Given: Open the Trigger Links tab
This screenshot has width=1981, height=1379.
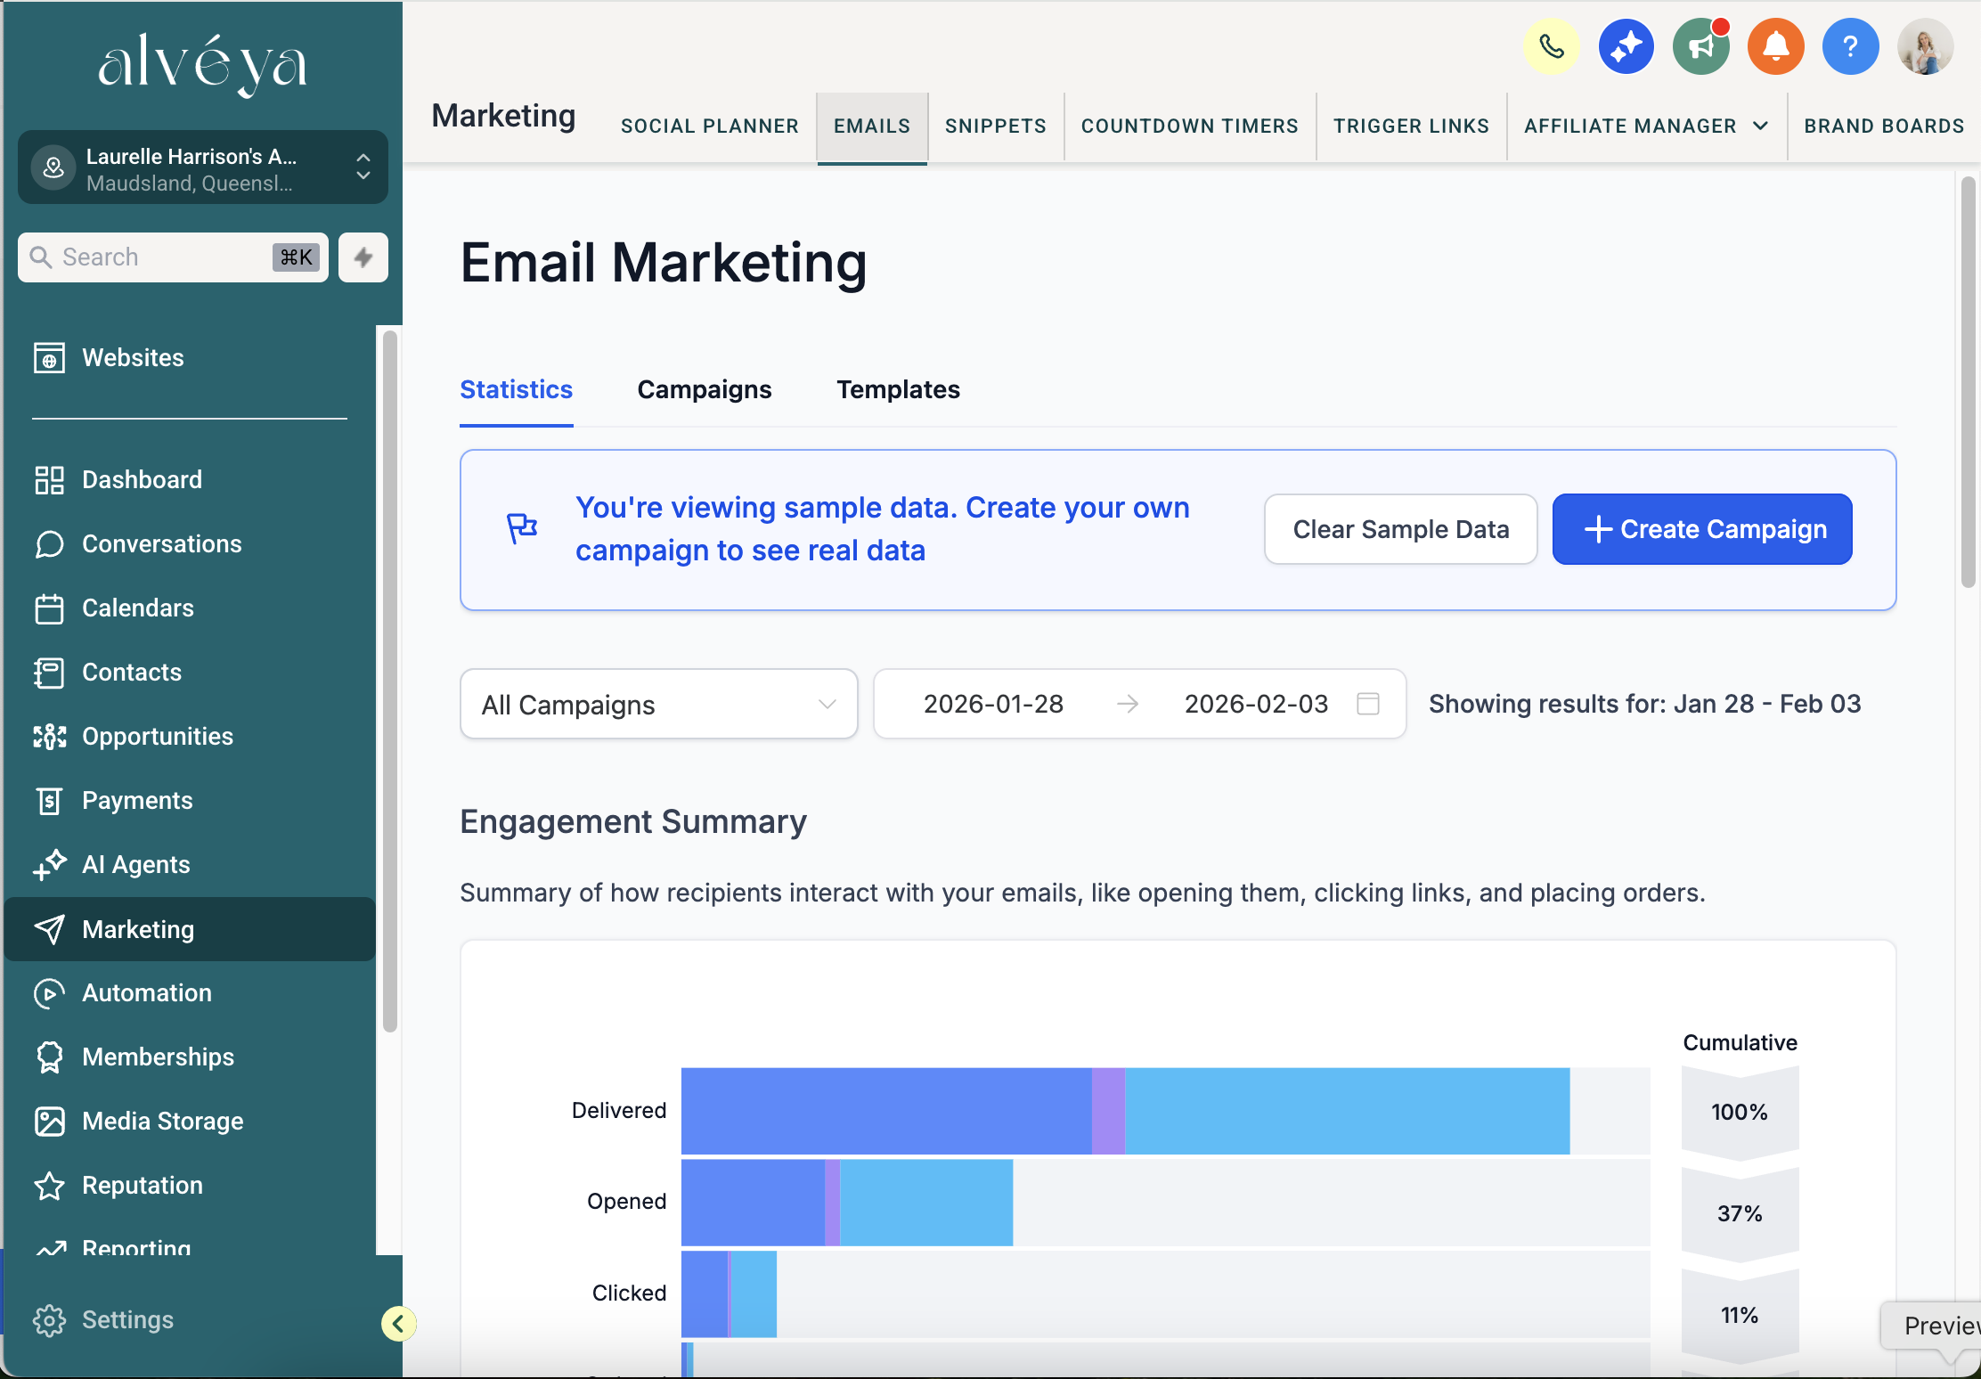Looking at the screenshot, I should 1412,126.
